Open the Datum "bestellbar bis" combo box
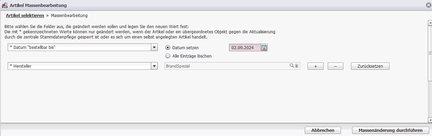This screenshot has height=136, width=432. point(83,48)
